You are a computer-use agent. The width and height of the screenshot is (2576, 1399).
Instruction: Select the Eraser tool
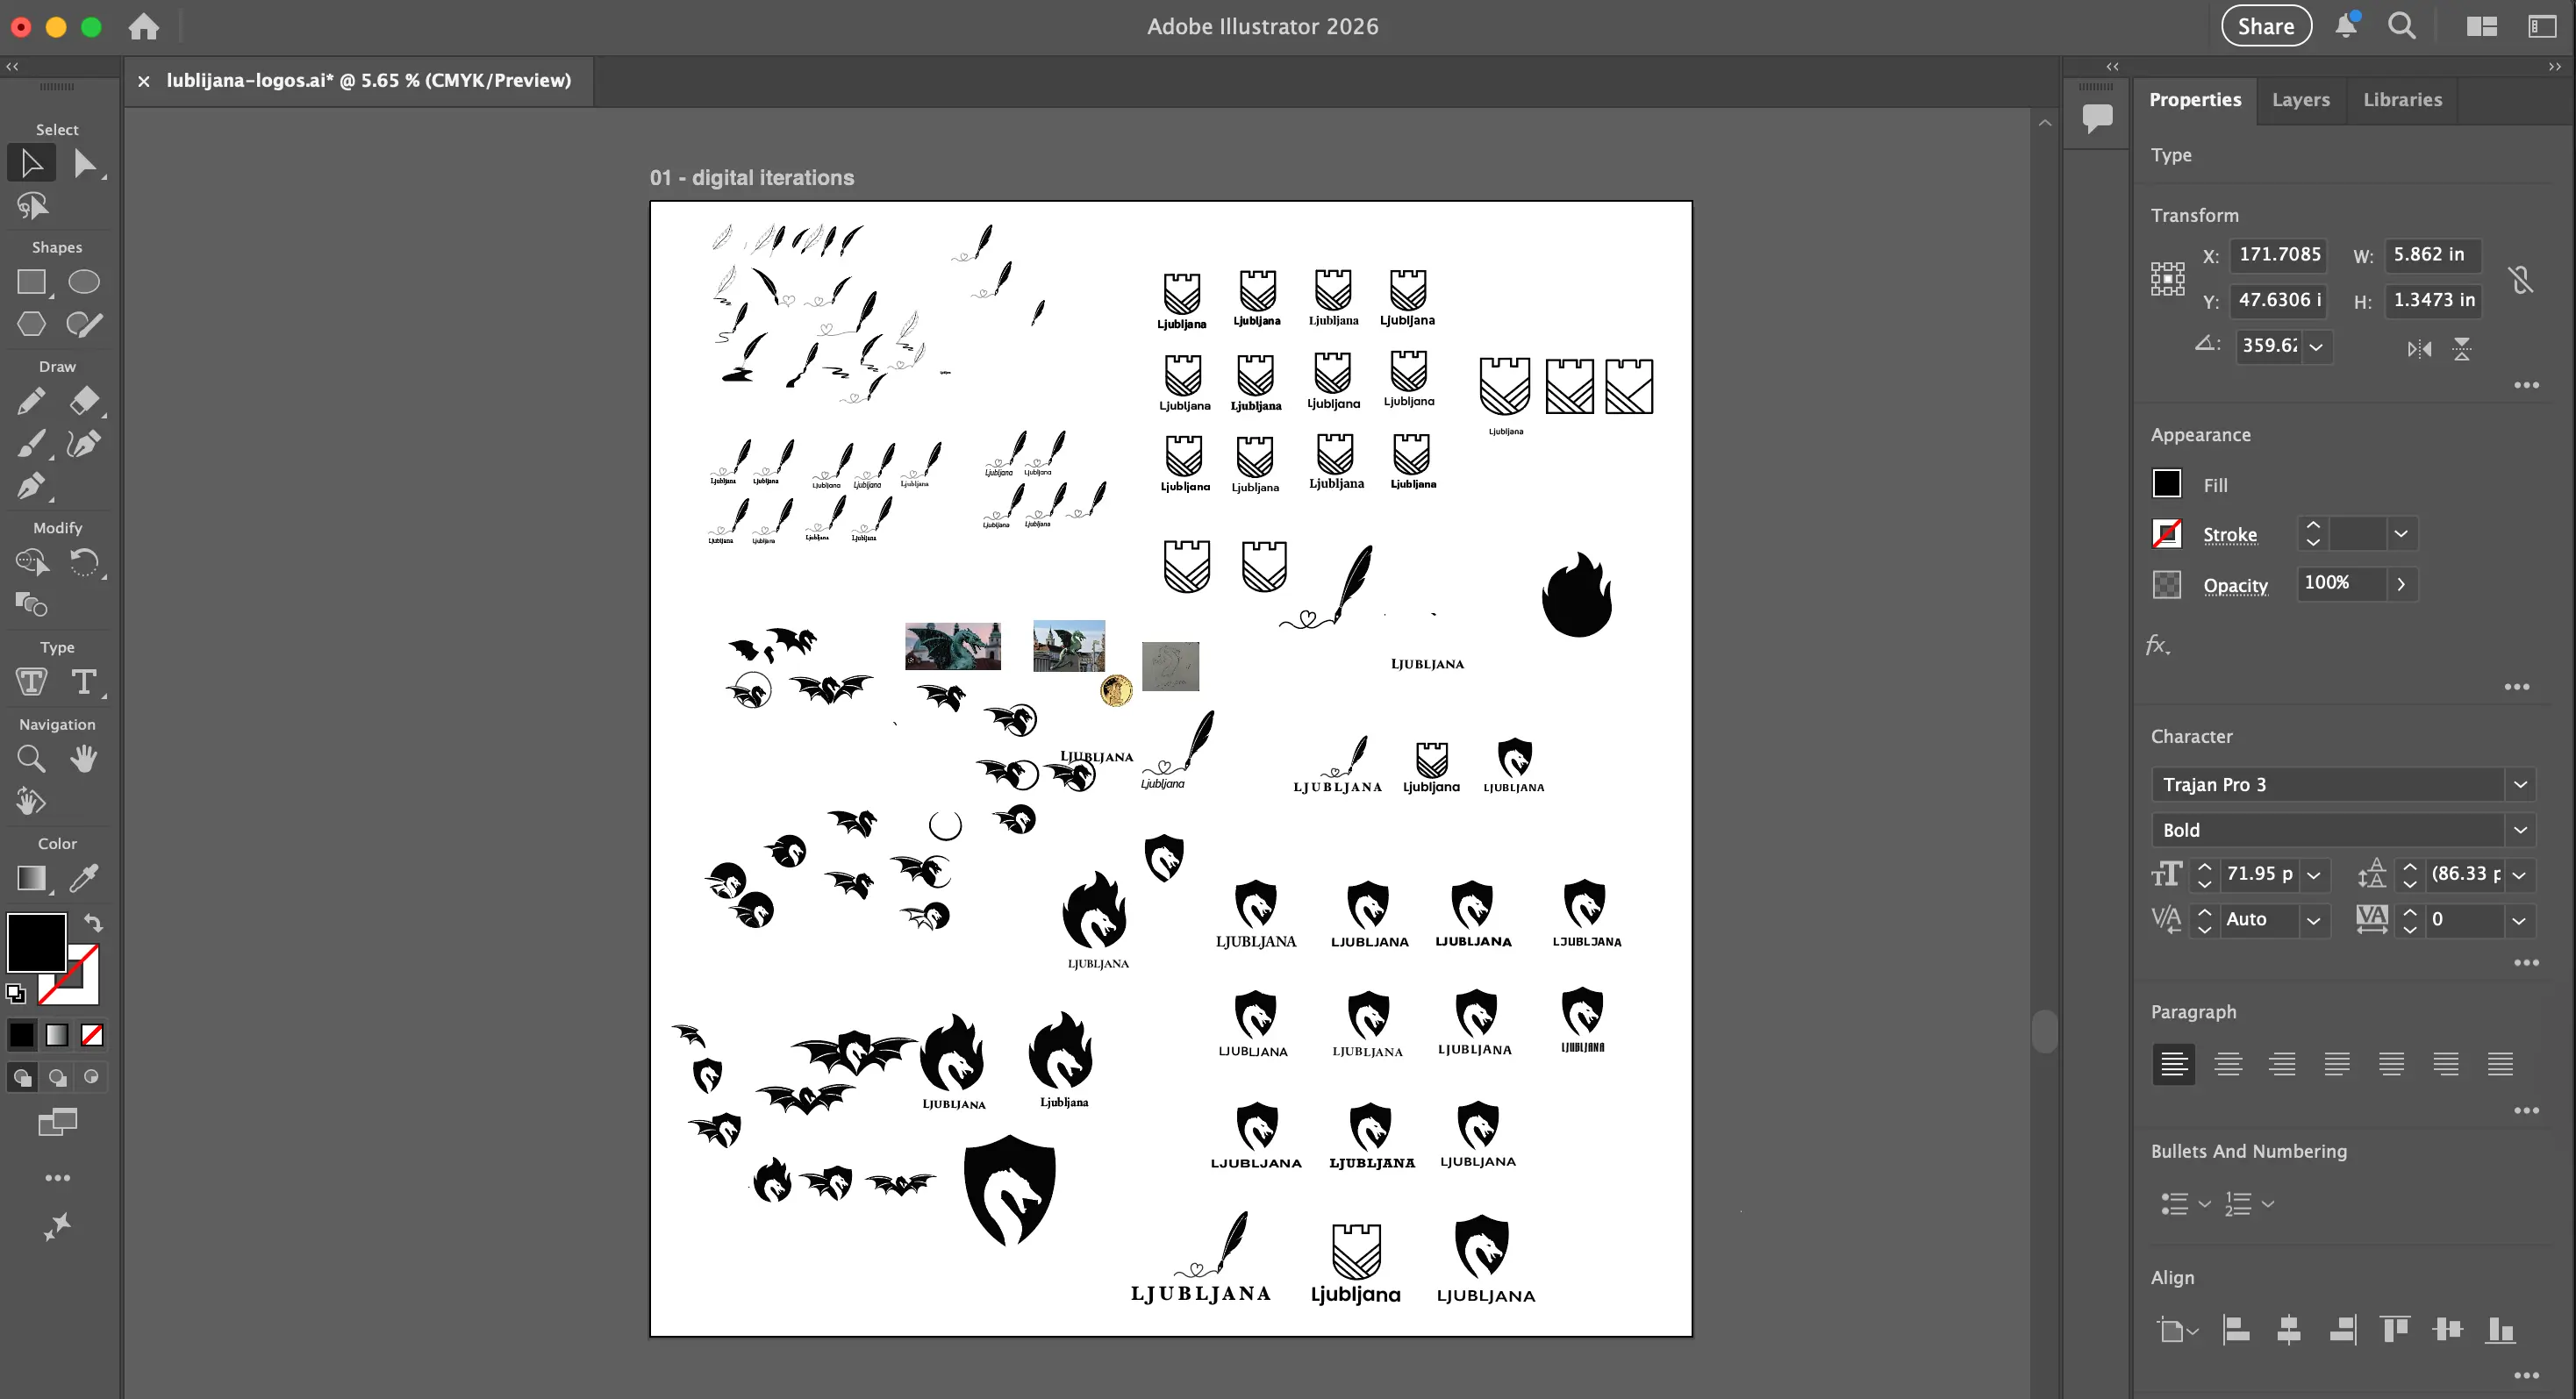click(x=84, y=401)
